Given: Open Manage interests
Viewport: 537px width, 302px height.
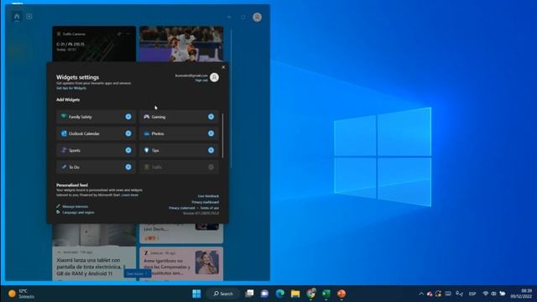Looking at the screenshot, I should pos(75,206).
